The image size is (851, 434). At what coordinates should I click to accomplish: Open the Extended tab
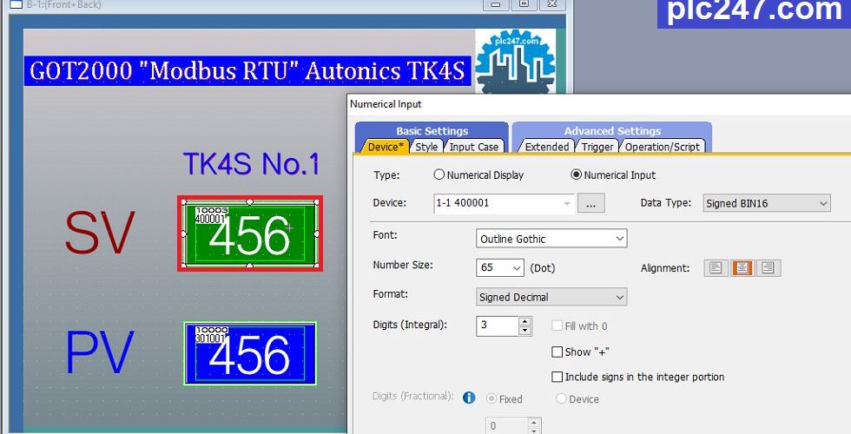[546, 147]
